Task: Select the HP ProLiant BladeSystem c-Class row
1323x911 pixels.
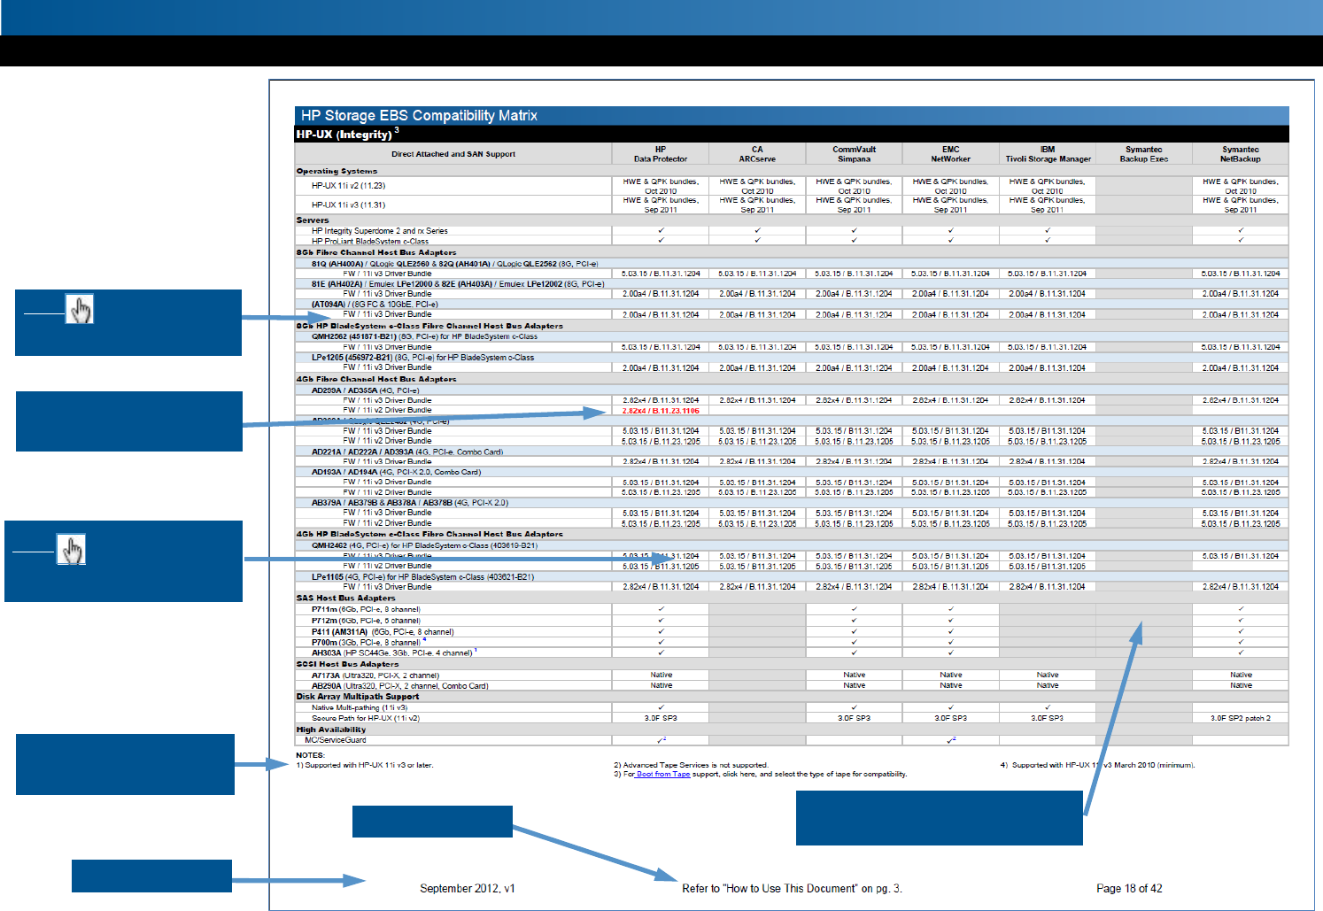Action: coord(370,241)
